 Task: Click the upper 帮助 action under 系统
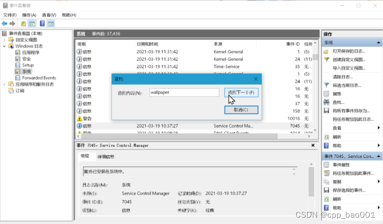point(337,146)
